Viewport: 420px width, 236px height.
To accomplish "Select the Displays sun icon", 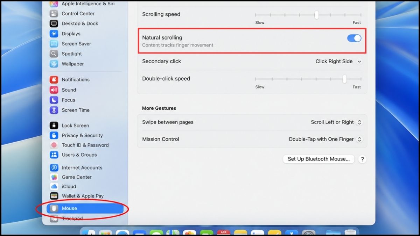I will (54, 34).
